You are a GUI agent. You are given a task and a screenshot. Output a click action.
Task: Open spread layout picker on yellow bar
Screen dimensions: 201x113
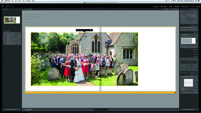pos(175,92)
